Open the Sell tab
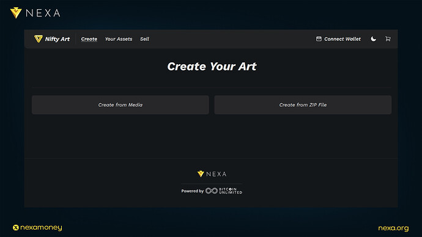The image size is (422, 237). [x=144, y=39]
